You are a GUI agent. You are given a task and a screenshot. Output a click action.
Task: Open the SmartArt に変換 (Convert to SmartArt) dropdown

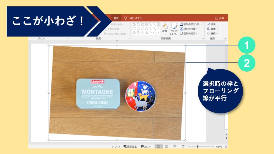tap(116, 34)
